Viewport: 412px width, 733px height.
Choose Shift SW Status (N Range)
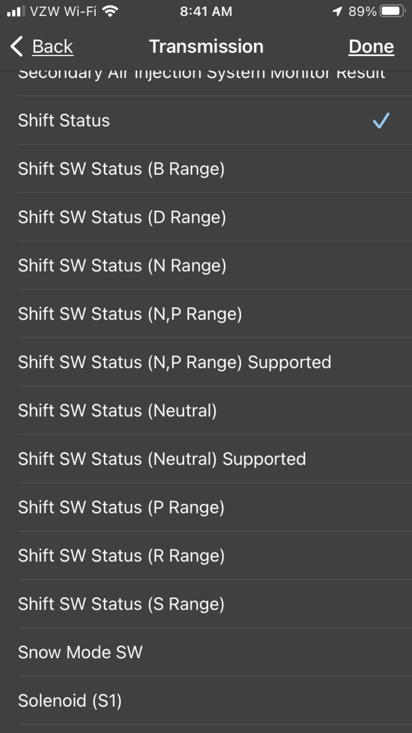click(x=206, y=265)
